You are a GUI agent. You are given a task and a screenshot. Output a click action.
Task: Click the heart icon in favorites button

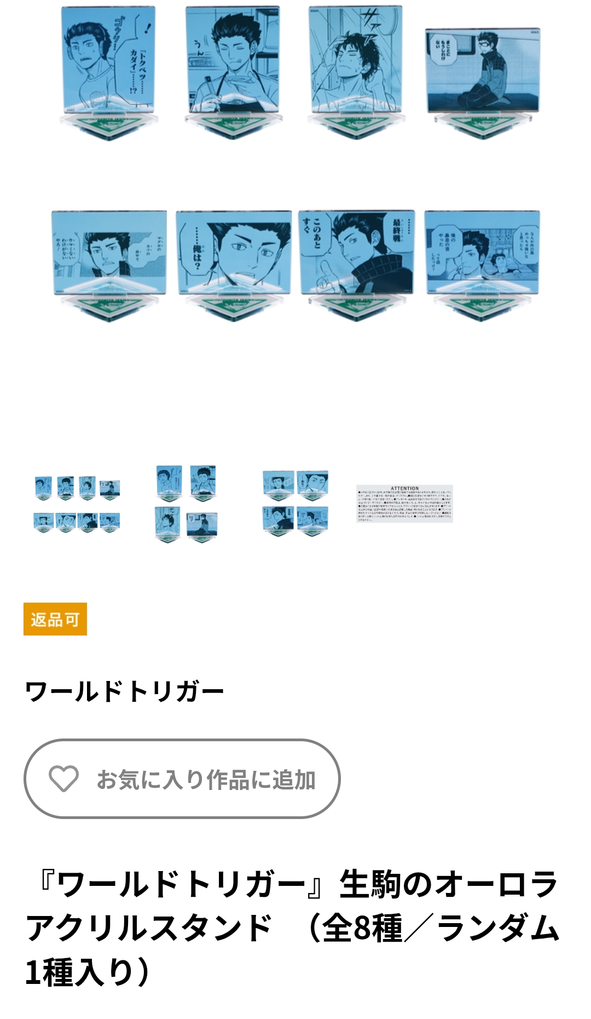coord(64,778)
